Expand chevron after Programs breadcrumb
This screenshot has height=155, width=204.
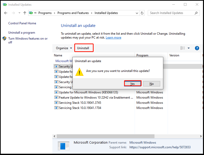[54, 13]
